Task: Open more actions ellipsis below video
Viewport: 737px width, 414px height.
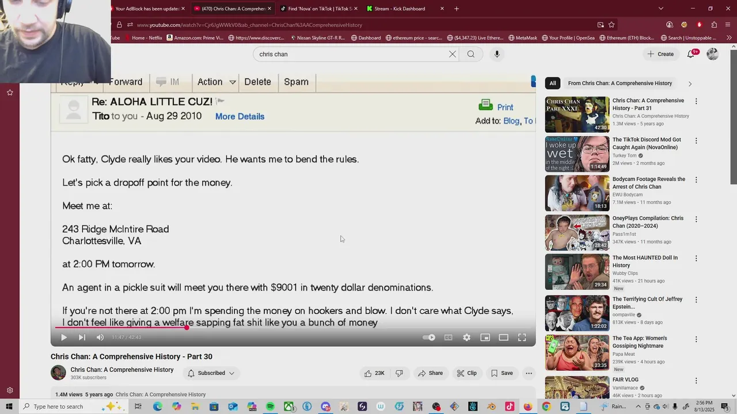Action: (529, 373)
